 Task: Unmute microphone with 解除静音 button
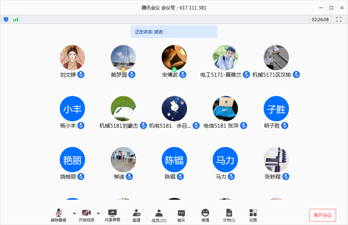coord(59,215)
